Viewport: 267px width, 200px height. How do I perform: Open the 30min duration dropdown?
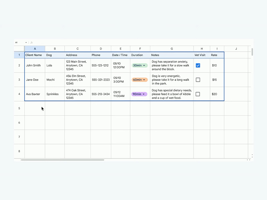pyautogui.click(x=140, y=65)
